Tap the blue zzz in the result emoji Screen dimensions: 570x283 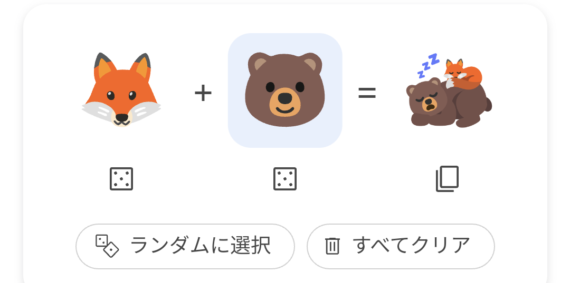coord(428,65)
